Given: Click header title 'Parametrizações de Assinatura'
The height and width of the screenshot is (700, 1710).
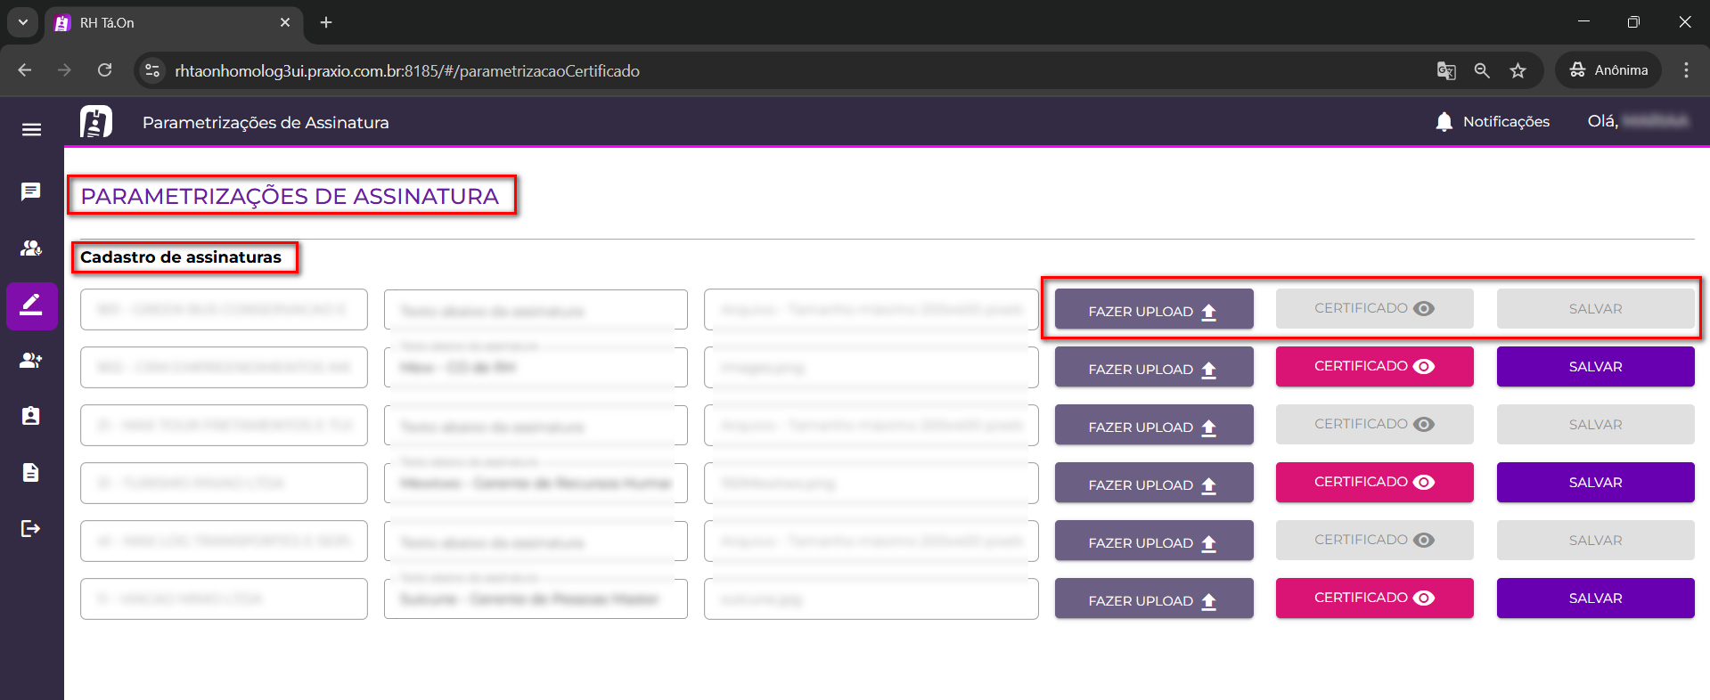Looking at the screenshot, I should click(x=266, y=123).
